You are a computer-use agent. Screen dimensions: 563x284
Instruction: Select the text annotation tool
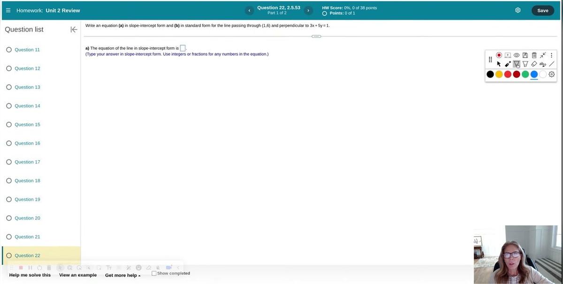tap(543, 64)
